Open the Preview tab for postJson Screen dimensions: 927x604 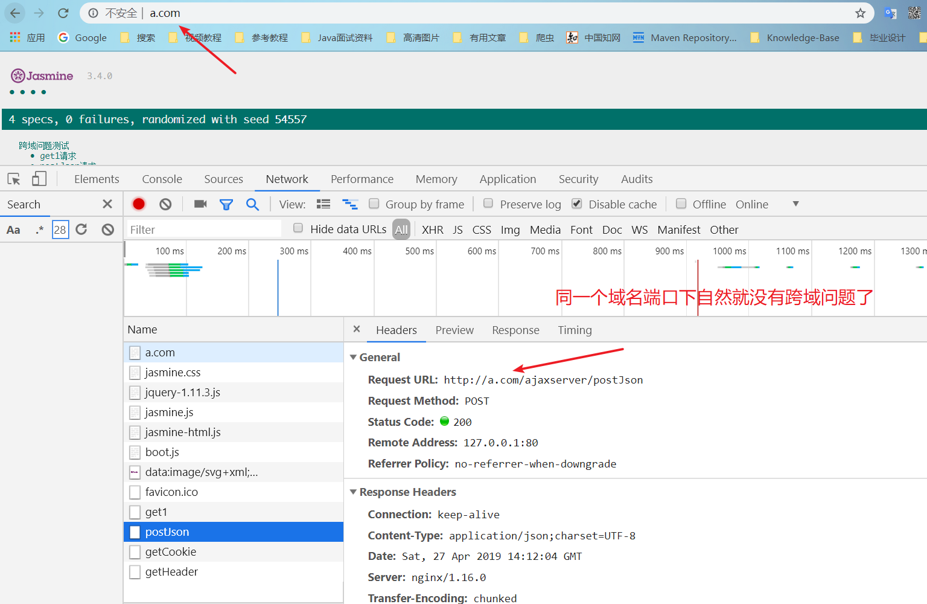tap(454, 330)
